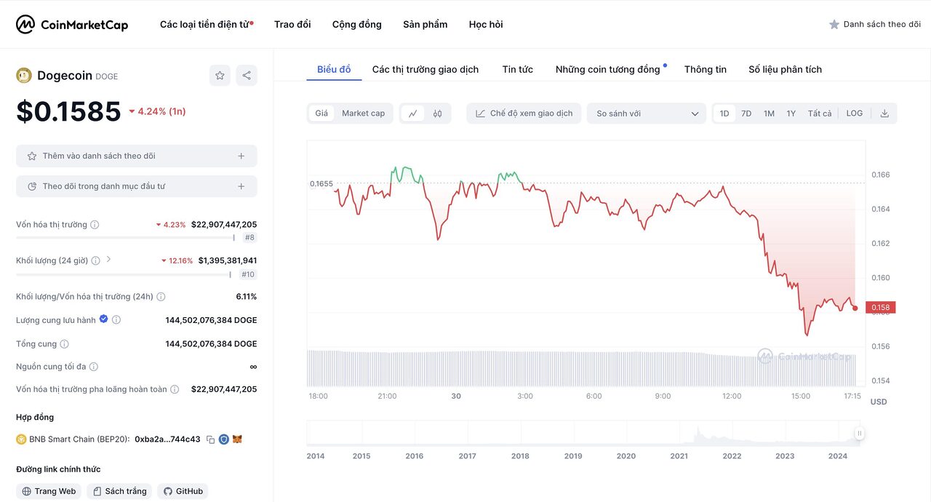The width and height of the screenshot is (931, 502).
Task: Click the blue shield wallet icon
Action: pyautogui.click(x=224, y=439)
